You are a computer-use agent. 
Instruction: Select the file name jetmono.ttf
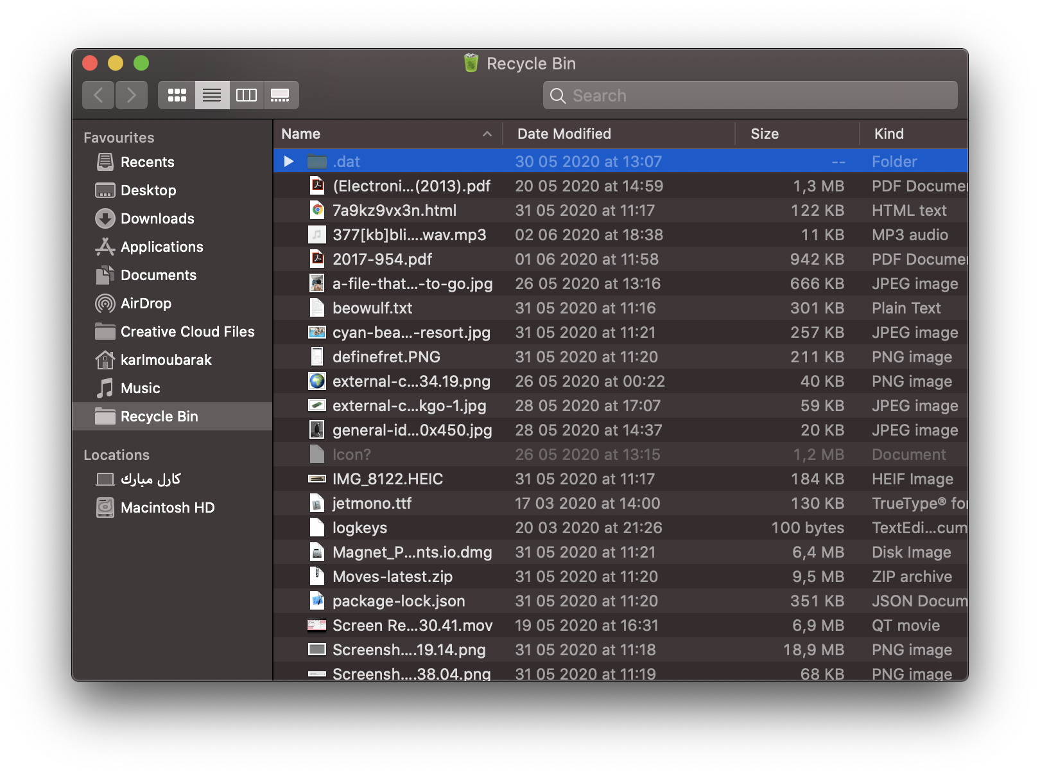[372, 503]
